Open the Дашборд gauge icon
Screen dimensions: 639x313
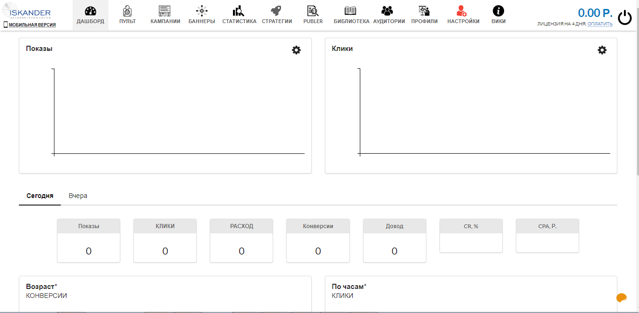pos(91,11)
